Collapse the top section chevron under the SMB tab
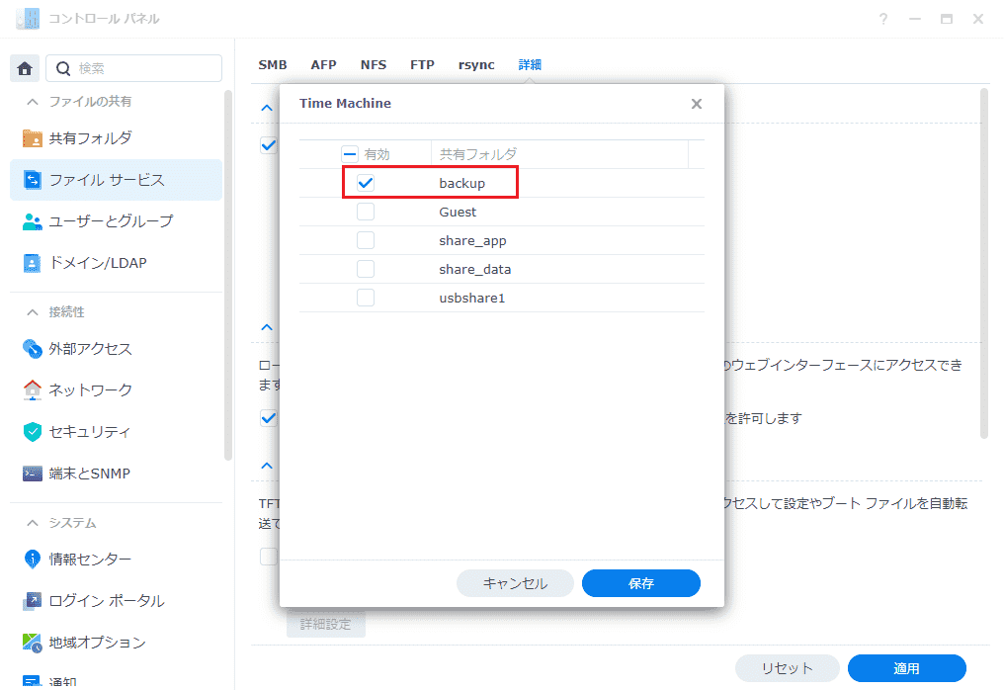 tap(267, 109)
